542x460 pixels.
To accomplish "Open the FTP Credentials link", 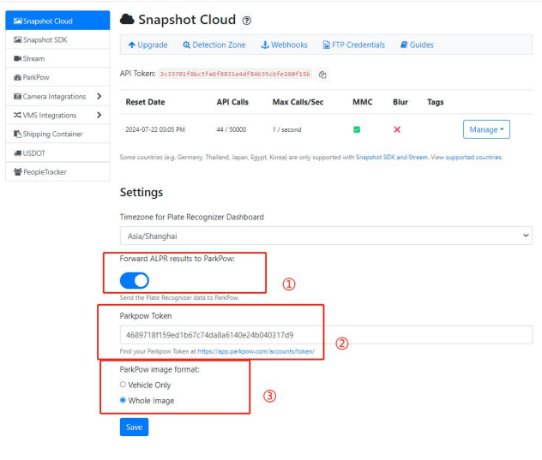I will (354, 45).
